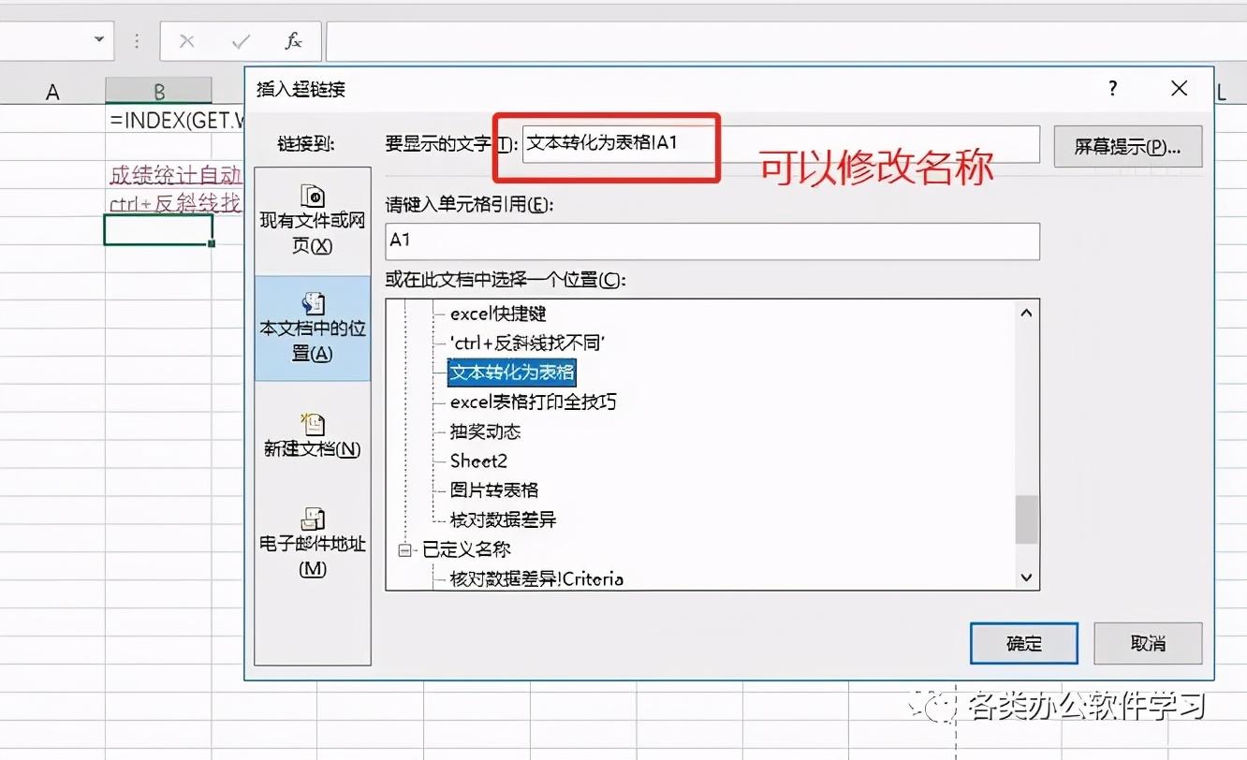
Task: Select '抽奖动态' sheet entry
Action: pos(485,431)
